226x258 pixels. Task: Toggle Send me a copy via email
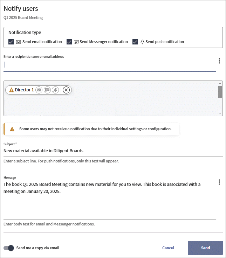[x=9, y=248]
